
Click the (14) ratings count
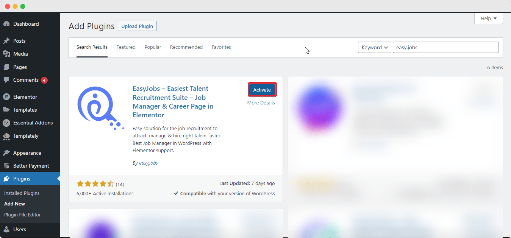point(120,184)
